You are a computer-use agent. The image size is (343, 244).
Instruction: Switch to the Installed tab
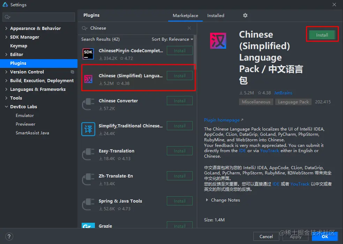[x=216, y=16]
